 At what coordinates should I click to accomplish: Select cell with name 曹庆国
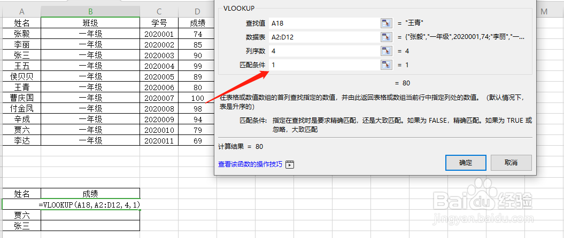[21, 98]
